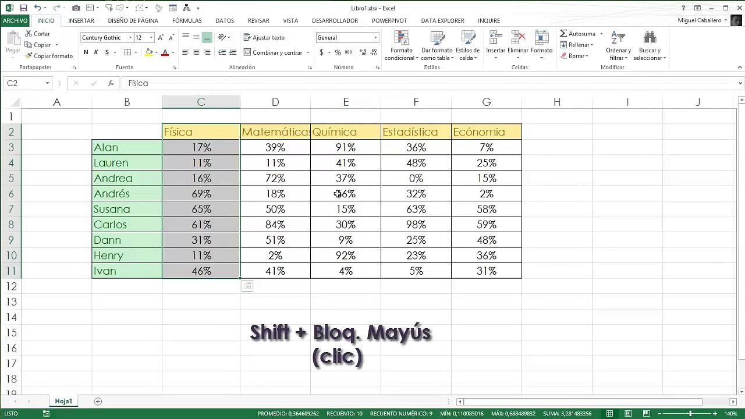Toggle underline (S) formatting
This screenshot has height=419, width=745.
point(107,52)
